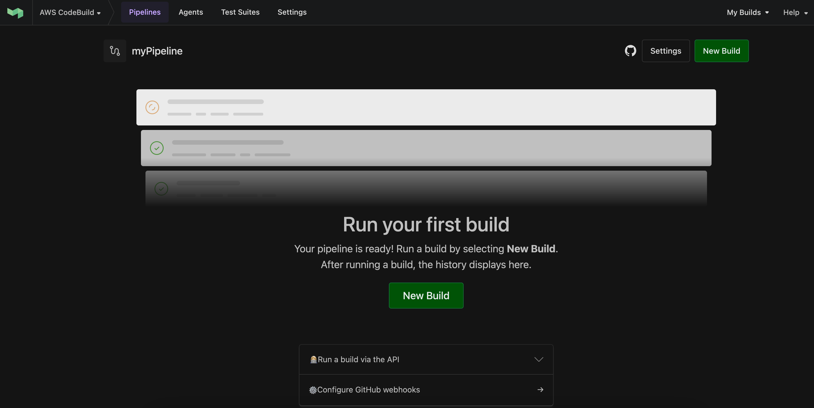
Task: Click the Buildkite logo in the top bar
Action: [x=15, y=13]
